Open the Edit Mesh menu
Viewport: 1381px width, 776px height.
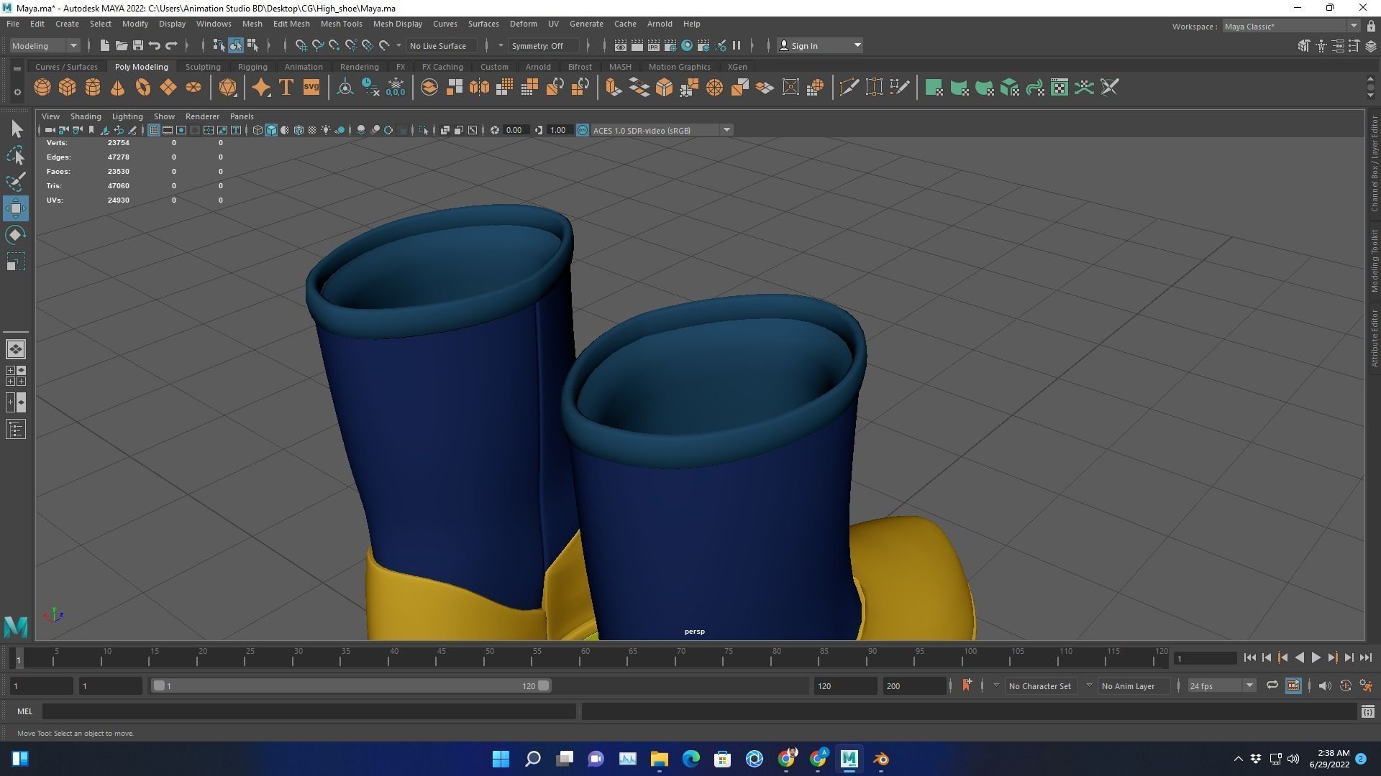coord(291,24)
